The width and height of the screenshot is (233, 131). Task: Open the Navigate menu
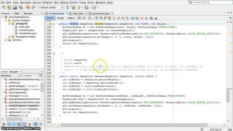click(25, 3)
